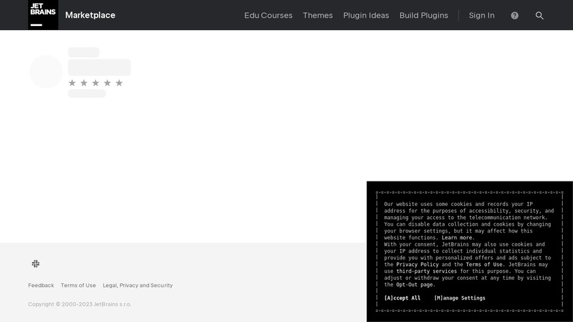
Task: Click the fifth rating star
Action: point(119,83)
